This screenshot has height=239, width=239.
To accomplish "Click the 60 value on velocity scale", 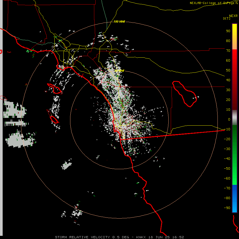I will [228, 60].
